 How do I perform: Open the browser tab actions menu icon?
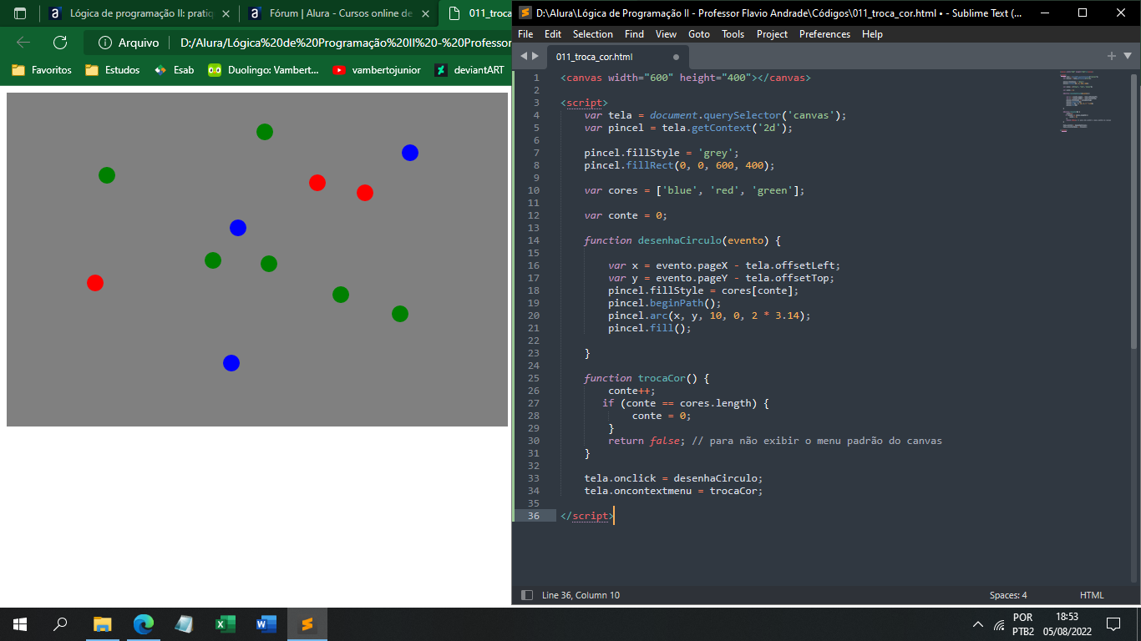pyautogui.click(x=20, y=13)
